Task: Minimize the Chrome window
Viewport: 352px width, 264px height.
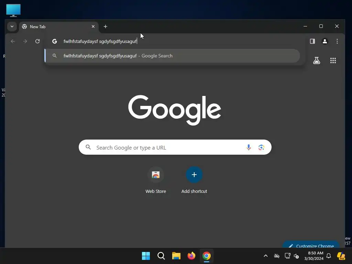Action: click(305, 26)
